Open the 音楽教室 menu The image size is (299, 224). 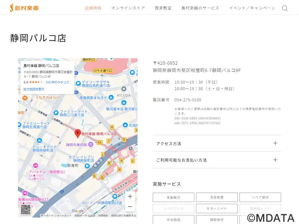click(x=163, y=8)
